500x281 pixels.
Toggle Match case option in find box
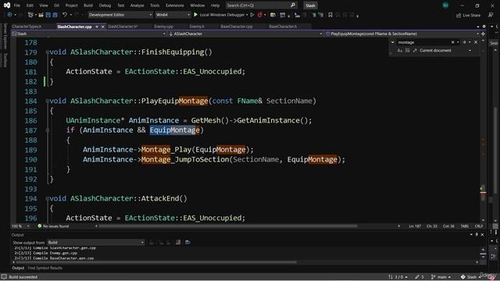pos(399,50)
